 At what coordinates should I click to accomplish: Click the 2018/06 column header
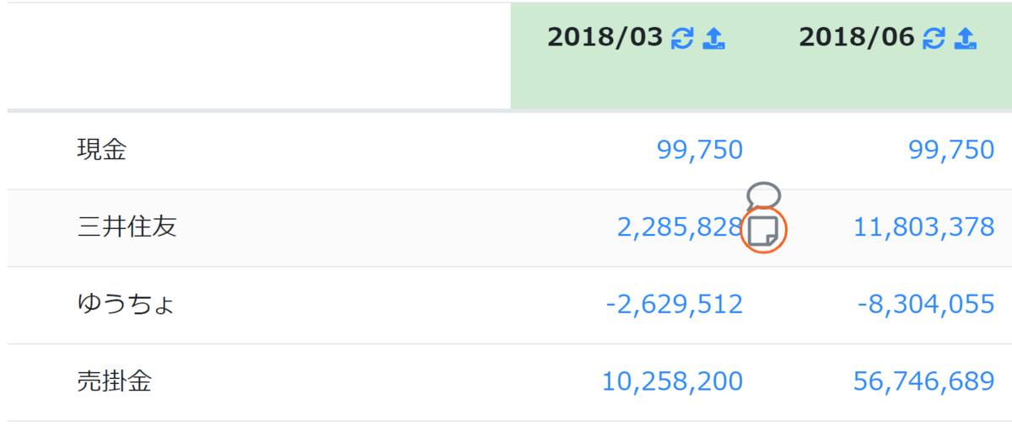[857, 38]
